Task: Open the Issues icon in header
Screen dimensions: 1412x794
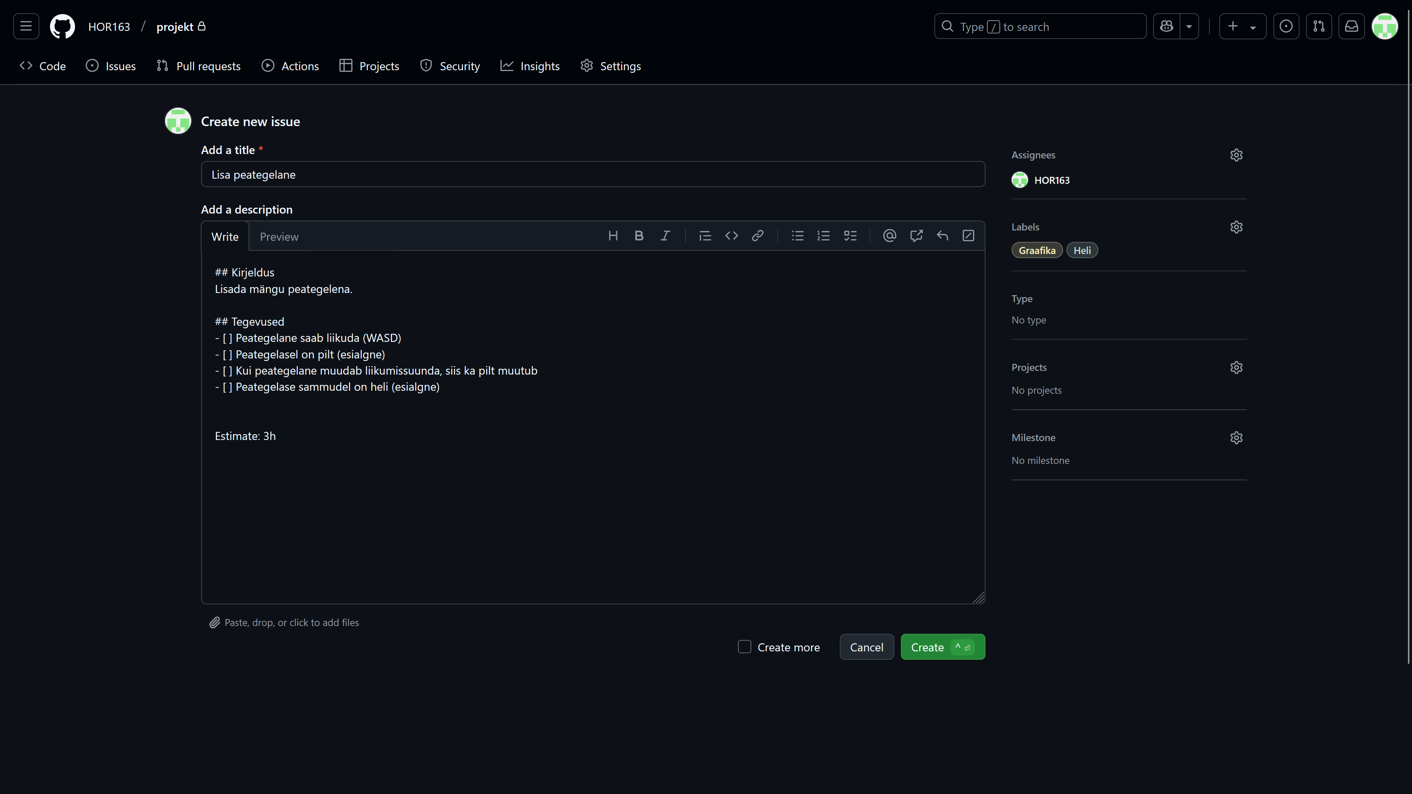Action: (x=1286, y=26)
